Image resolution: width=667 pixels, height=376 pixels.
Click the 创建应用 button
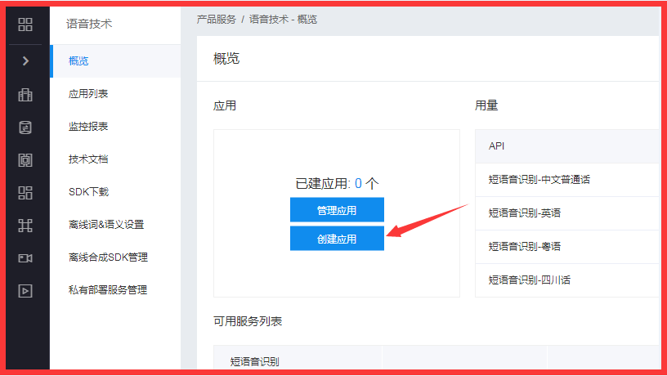click(x=337, y=238)
